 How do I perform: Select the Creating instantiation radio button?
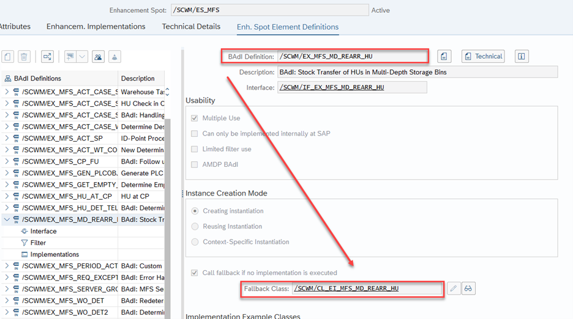(195, 211)
